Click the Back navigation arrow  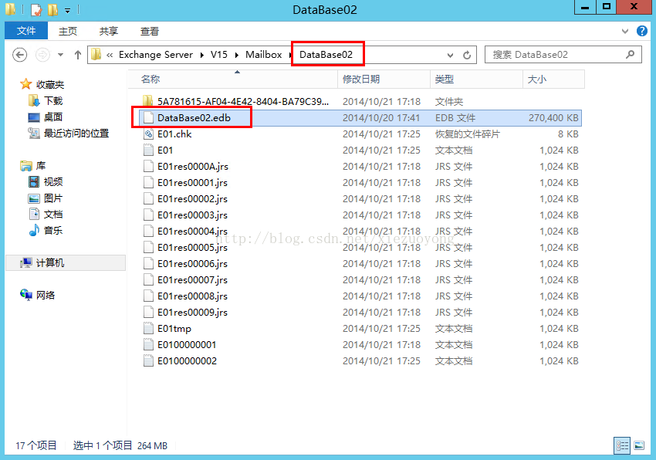(x=19, y=55)
